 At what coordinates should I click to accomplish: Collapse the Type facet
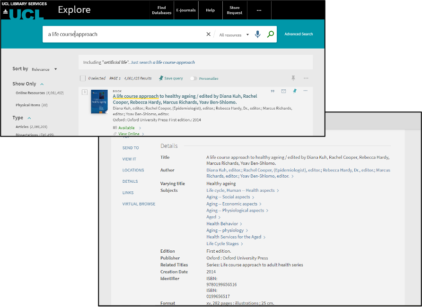(29, 118)
